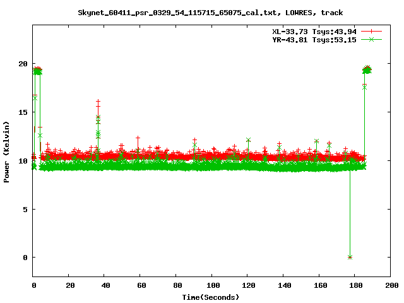Viewport: 404px width, 303px height.
Task: Click x-axis tick label 160
Action: (x=320, y=285)
